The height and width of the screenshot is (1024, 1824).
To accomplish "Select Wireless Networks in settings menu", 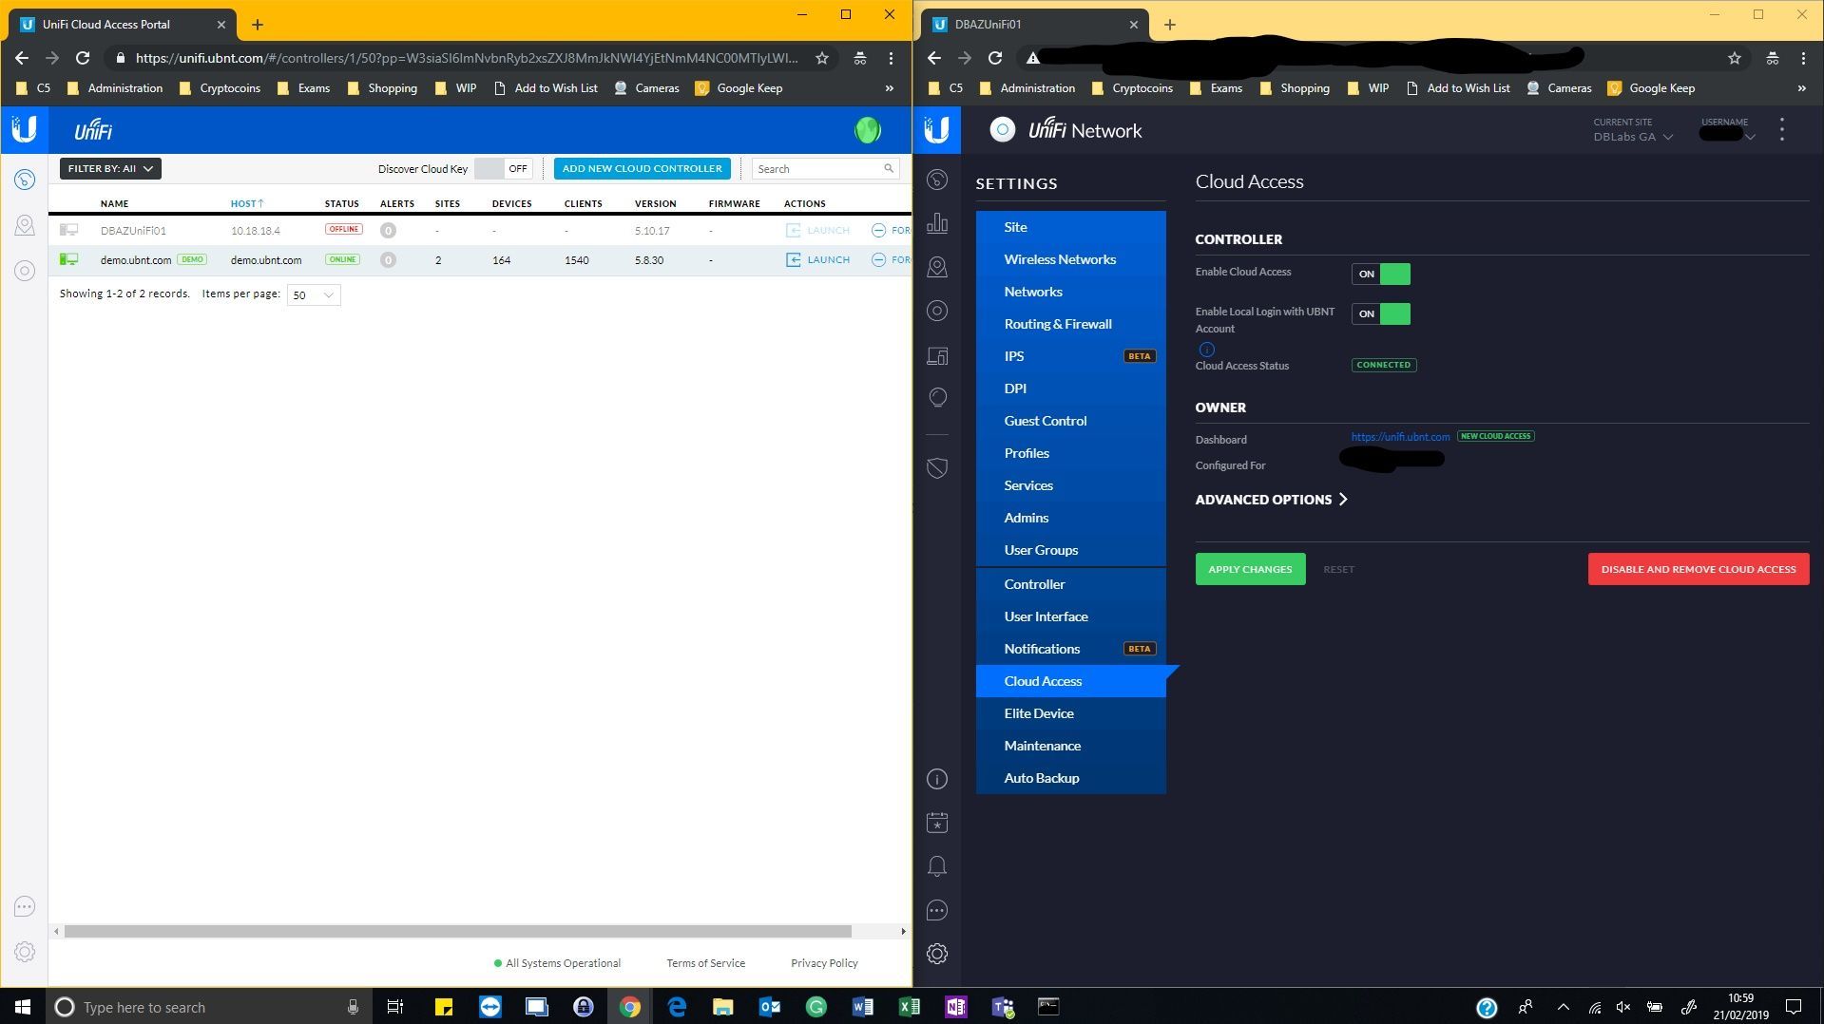I will pyautogui.click(x=1060, y=259).
